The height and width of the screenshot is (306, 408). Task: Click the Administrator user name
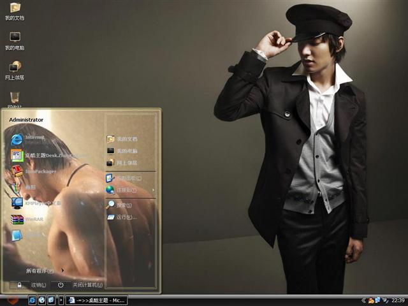(x=26, y=120)
